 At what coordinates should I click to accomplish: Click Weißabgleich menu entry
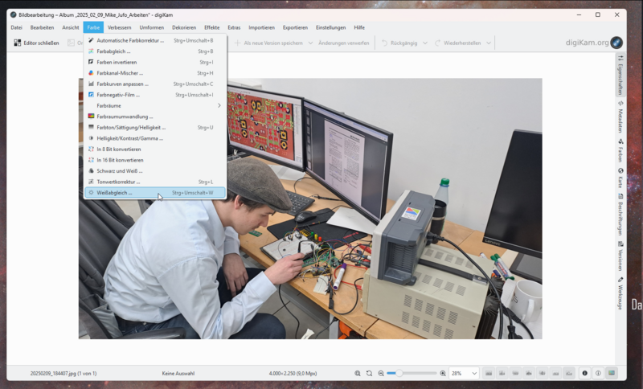[x=155, y=193]
